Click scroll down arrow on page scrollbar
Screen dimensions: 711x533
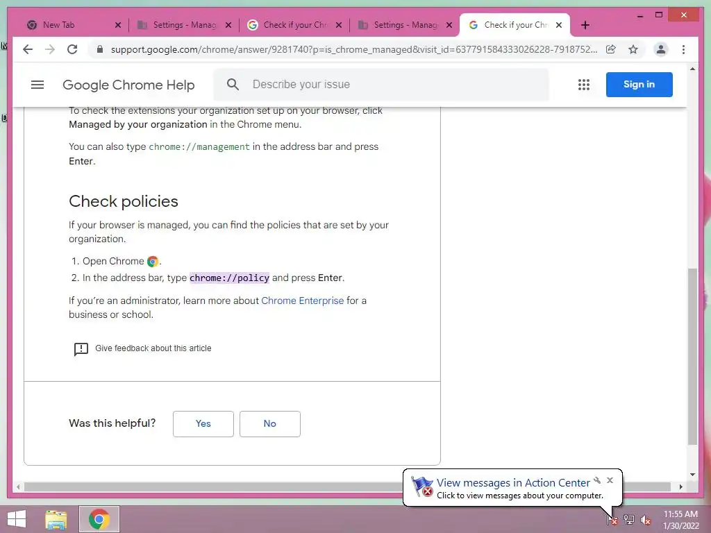tap(692, 475)
